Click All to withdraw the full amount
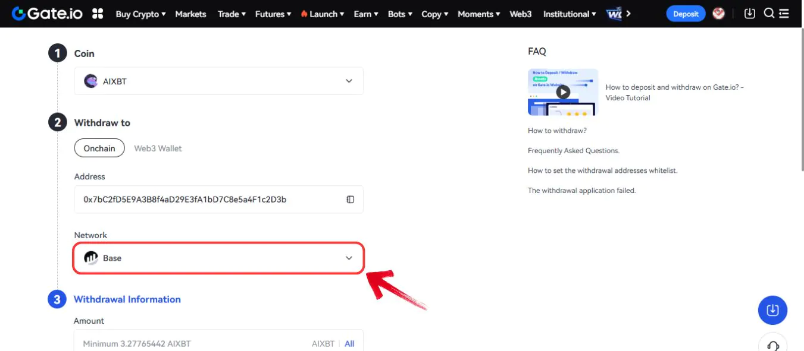This screenshot has width=804, height=351. coord(349,344)
